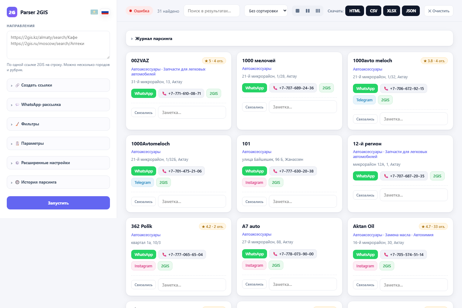Switch results to single-column view

(x=298, y=11)
